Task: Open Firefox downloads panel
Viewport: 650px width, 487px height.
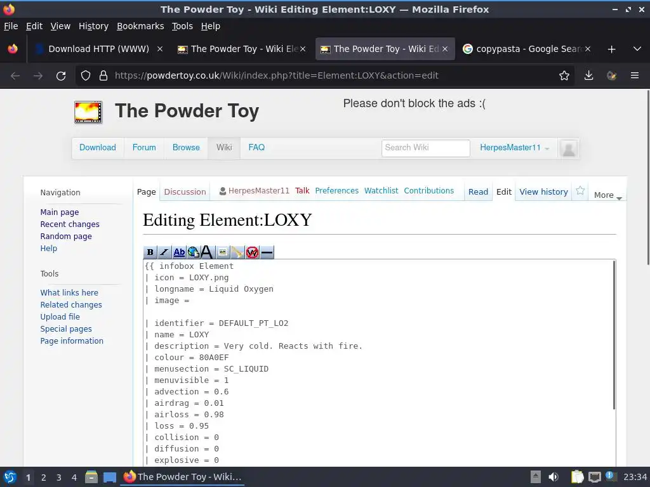Action: [x=588, y=75]
